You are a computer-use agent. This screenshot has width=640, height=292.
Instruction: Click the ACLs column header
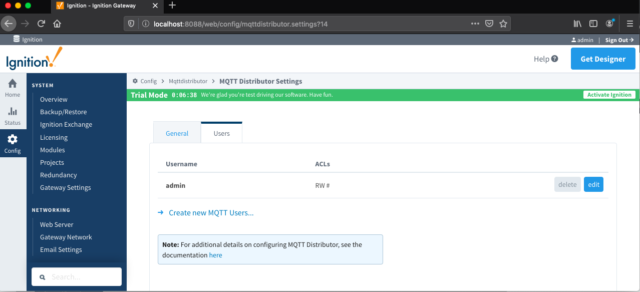click(323, 164)
